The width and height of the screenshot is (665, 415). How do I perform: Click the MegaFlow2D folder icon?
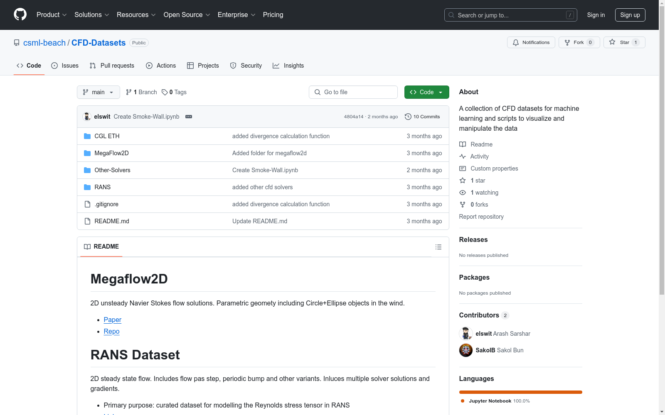pos(87,153)
